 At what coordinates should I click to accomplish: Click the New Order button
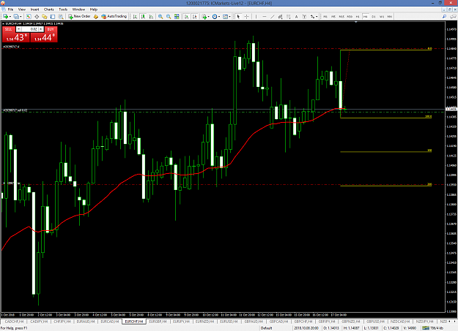79,17
